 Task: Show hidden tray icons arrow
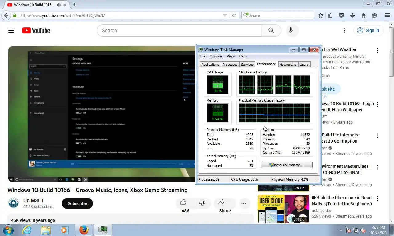pyautogui.click(x=340, y=230)
